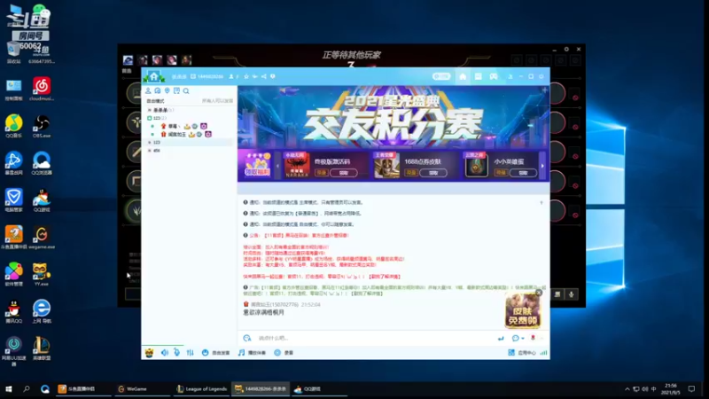Claim the little hero egg gift

523,173
